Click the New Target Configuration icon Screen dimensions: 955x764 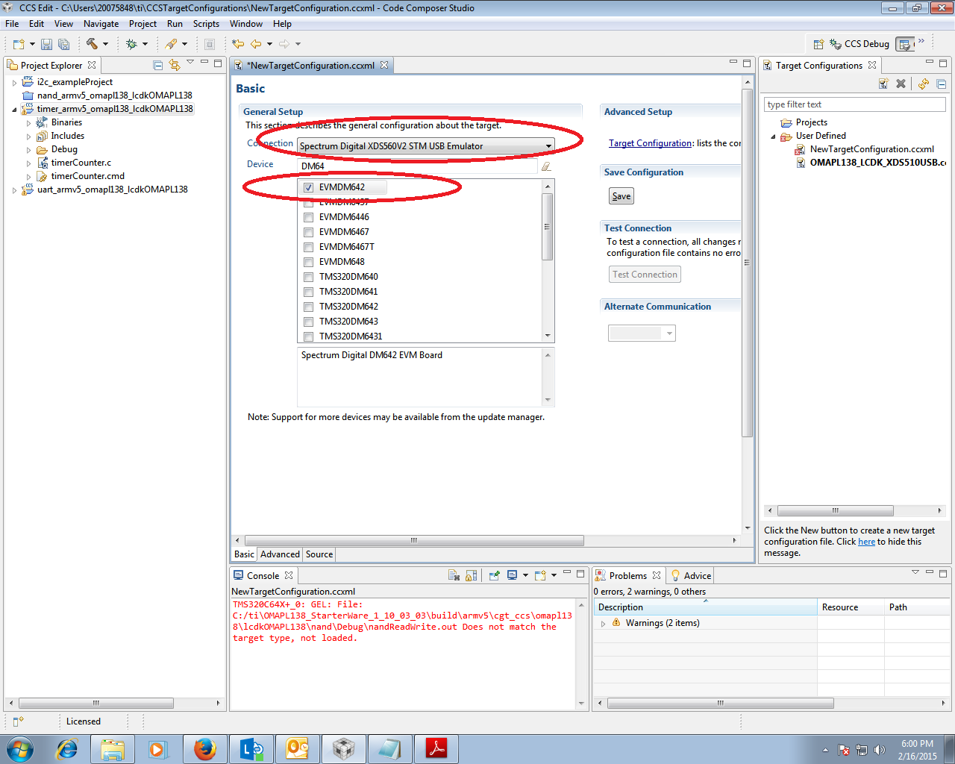883,84
